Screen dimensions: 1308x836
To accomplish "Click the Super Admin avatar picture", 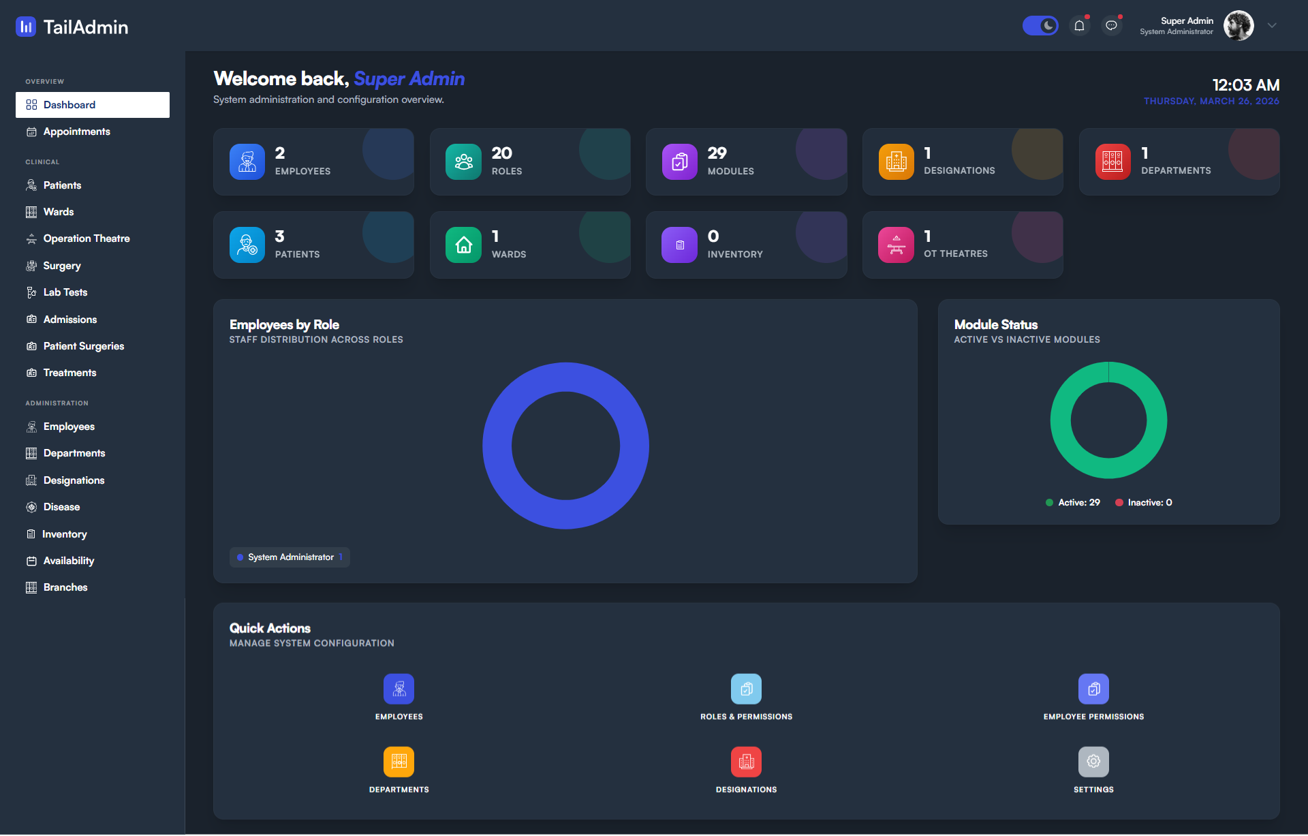I will [1238, 26].
